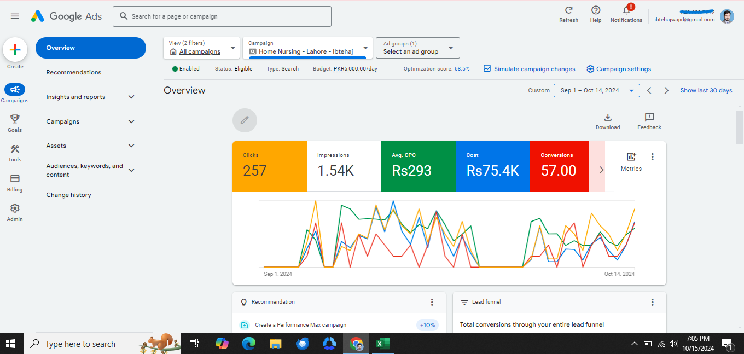Viewport: 744px width, 354px height.
Task: Open the Admin gear icon
Action: tap(15, 208)
